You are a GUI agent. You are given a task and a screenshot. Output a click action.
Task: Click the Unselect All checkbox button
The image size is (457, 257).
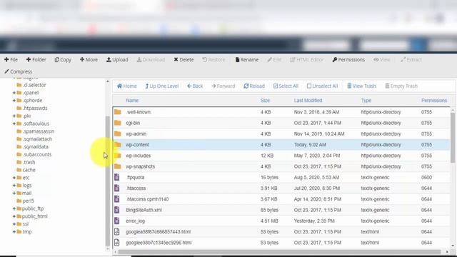[x=322, y=86]
